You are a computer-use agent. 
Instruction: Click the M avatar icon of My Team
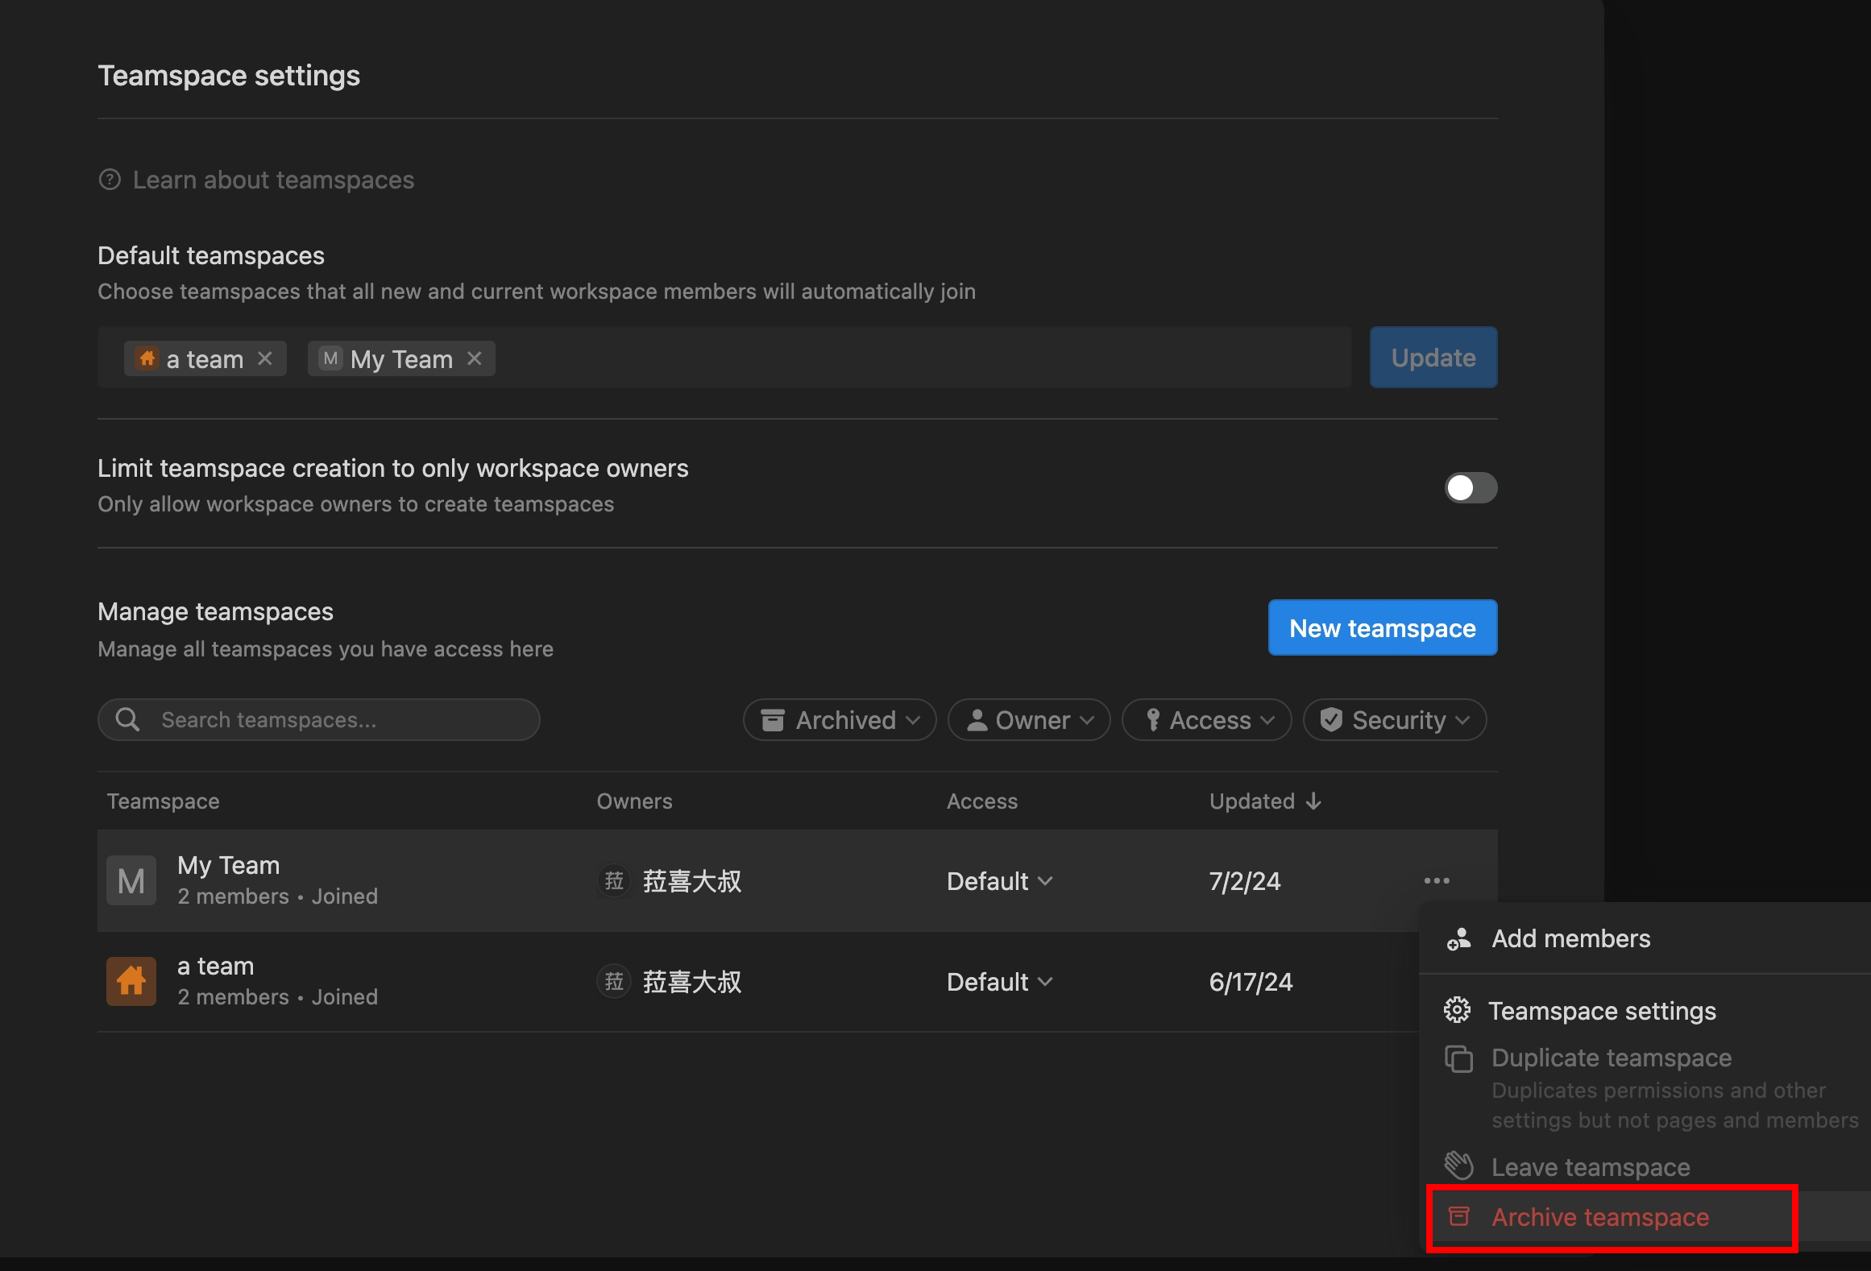(131, 880)
